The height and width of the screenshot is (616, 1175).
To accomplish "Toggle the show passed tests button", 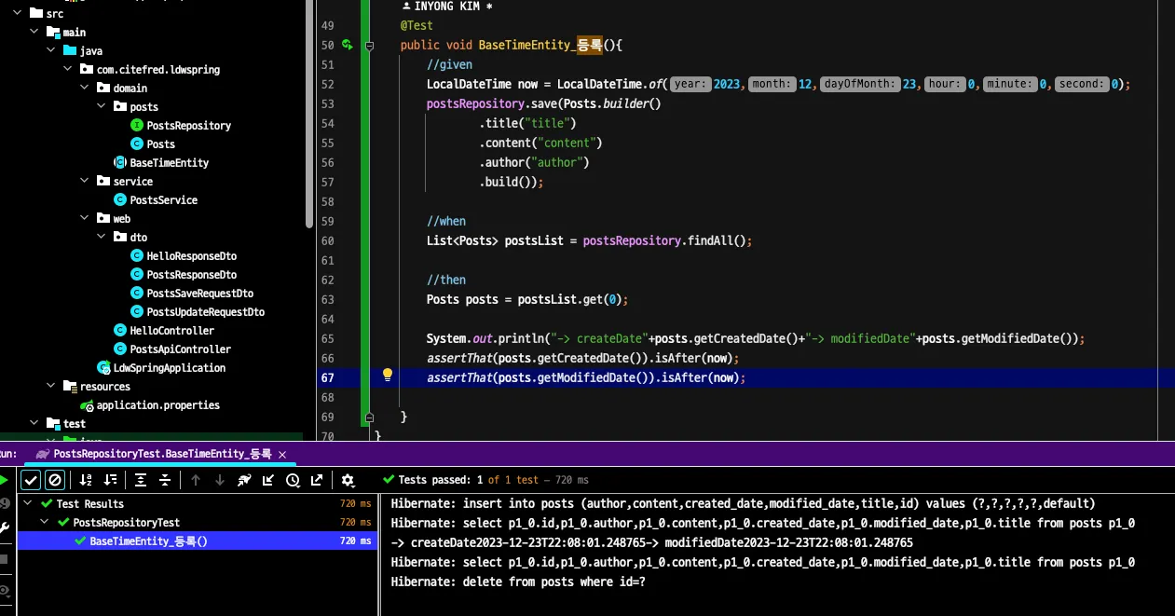I will pyautogui.click(x=31, y=480).
